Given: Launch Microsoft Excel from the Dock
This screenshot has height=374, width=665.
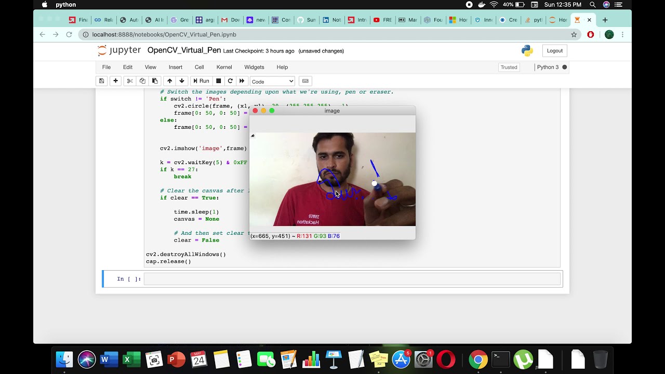Looking at the screenshot, I should pos(131,359).
